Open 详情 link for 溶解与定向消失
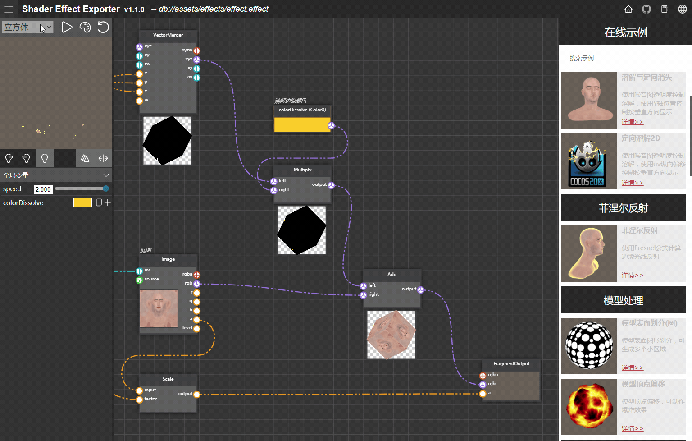 point(632,122)
